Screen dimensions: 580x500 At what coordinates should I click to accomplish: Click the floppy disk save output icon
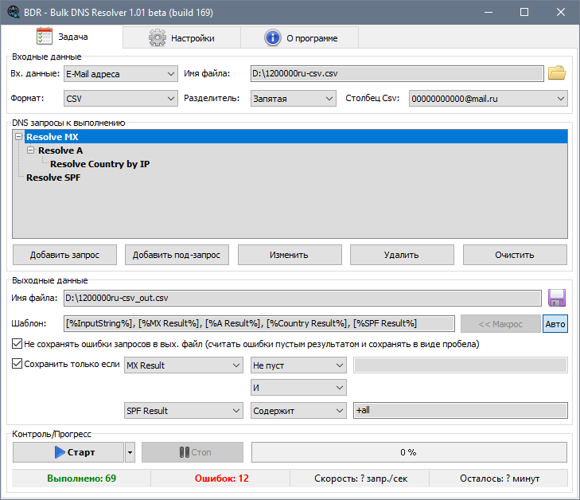coord(557,298)
